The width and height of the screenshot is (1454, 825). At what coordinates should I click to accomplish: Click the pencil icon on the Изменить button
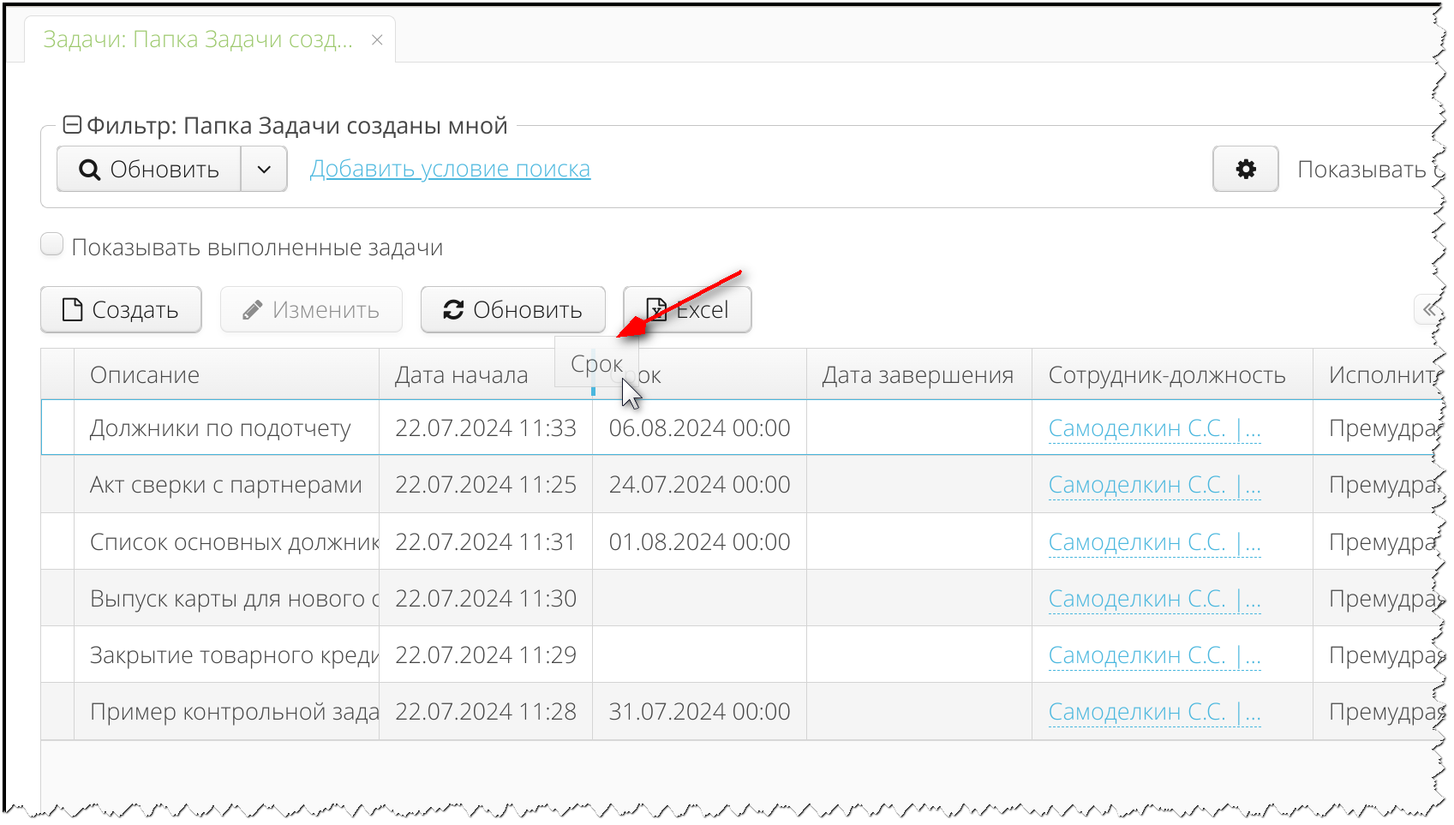[252, 309]
